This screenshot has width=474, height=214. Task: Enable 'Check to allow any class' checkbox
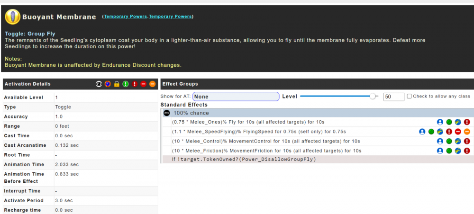410,96
